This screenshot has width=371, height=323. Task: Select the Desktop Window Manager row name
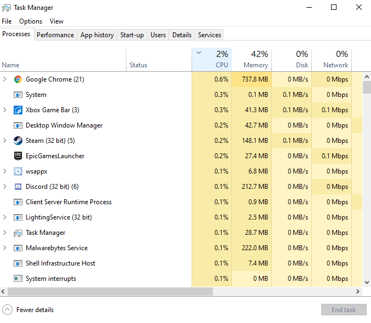[64, 125]
